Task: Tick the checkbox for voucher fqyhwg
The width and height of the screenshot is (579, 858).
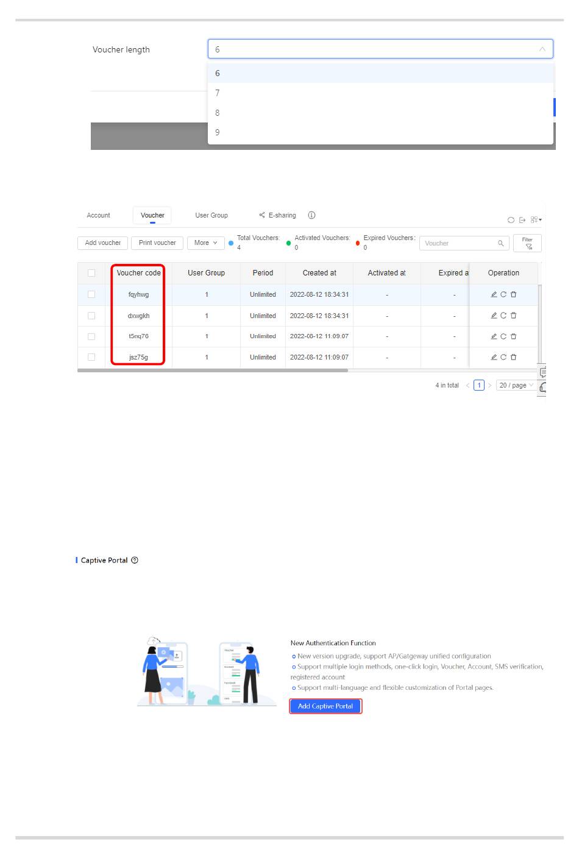Action: coord(91,294)
